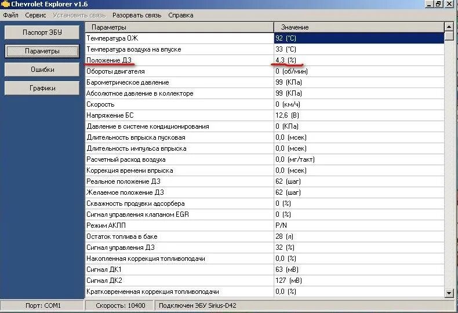The image size is (458, 313).
Task: Select the Параметры button
Action: pyautogui.click(x=42, y=51)
